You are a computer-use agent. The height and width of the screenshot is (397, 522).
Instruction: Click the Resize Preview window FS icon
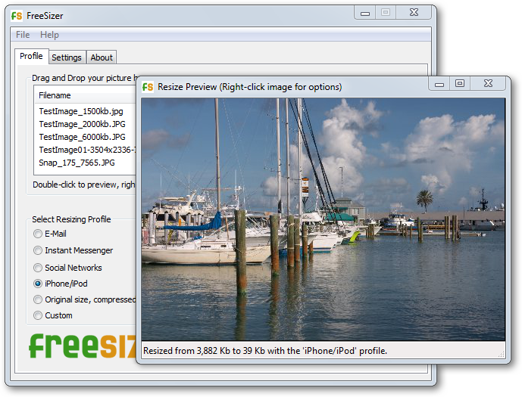[148, 87]
